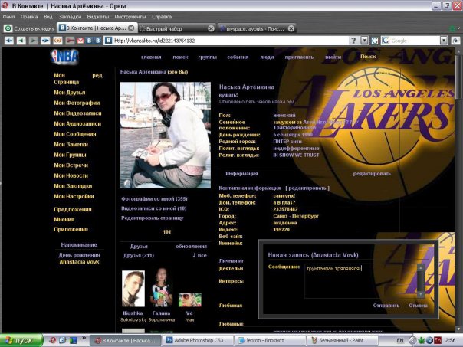Open the Правка menu
463x347 pixels.
29,17
